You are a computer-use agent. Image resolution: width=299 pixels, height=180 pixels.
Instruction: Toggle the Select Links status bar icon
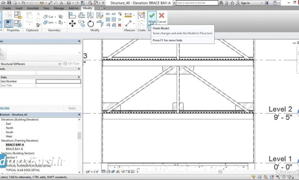[x=254, y=177]
